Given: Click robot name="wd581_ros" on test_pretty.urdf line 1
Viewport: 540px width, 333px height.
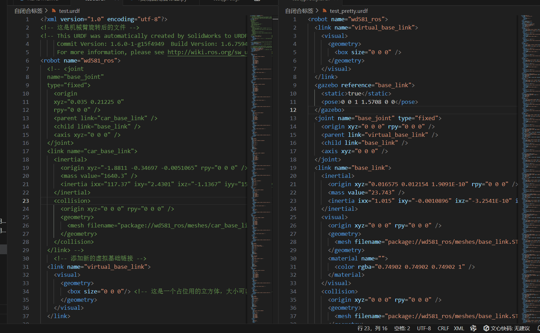Looking at the screenshot, I should tap(348, 19).
